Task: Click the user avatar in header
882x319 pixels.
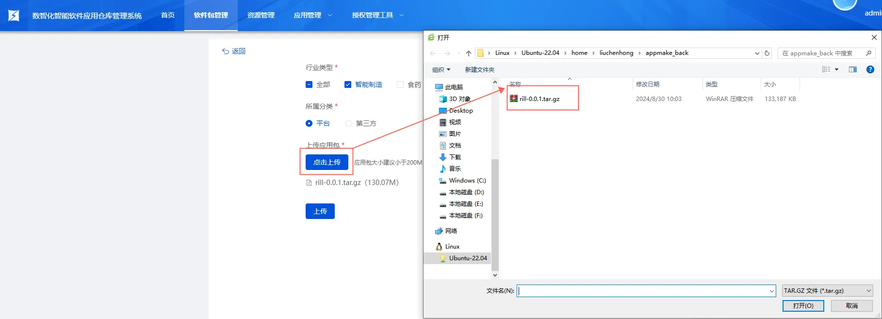Action: pos(845,4)
